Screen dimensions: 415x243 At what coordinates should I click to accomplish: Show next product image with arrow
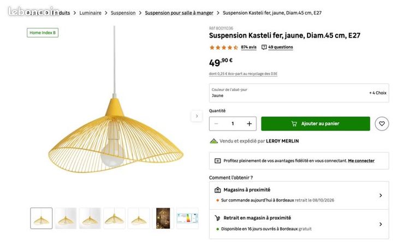pyautogui.click(x=197, y=116)
